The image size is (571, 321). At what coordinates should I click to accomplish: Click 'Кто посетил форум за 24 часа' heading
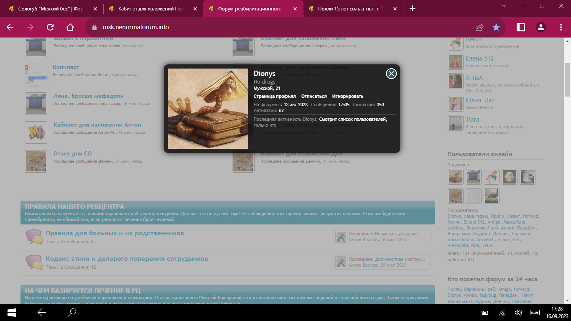[492, 279]
